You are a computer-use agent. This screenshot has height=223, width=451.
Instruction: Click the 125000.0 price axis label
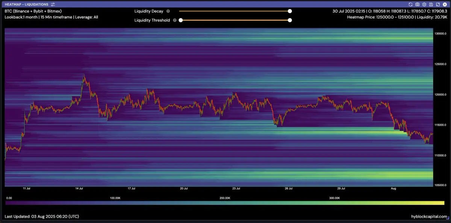coord(440,64)
